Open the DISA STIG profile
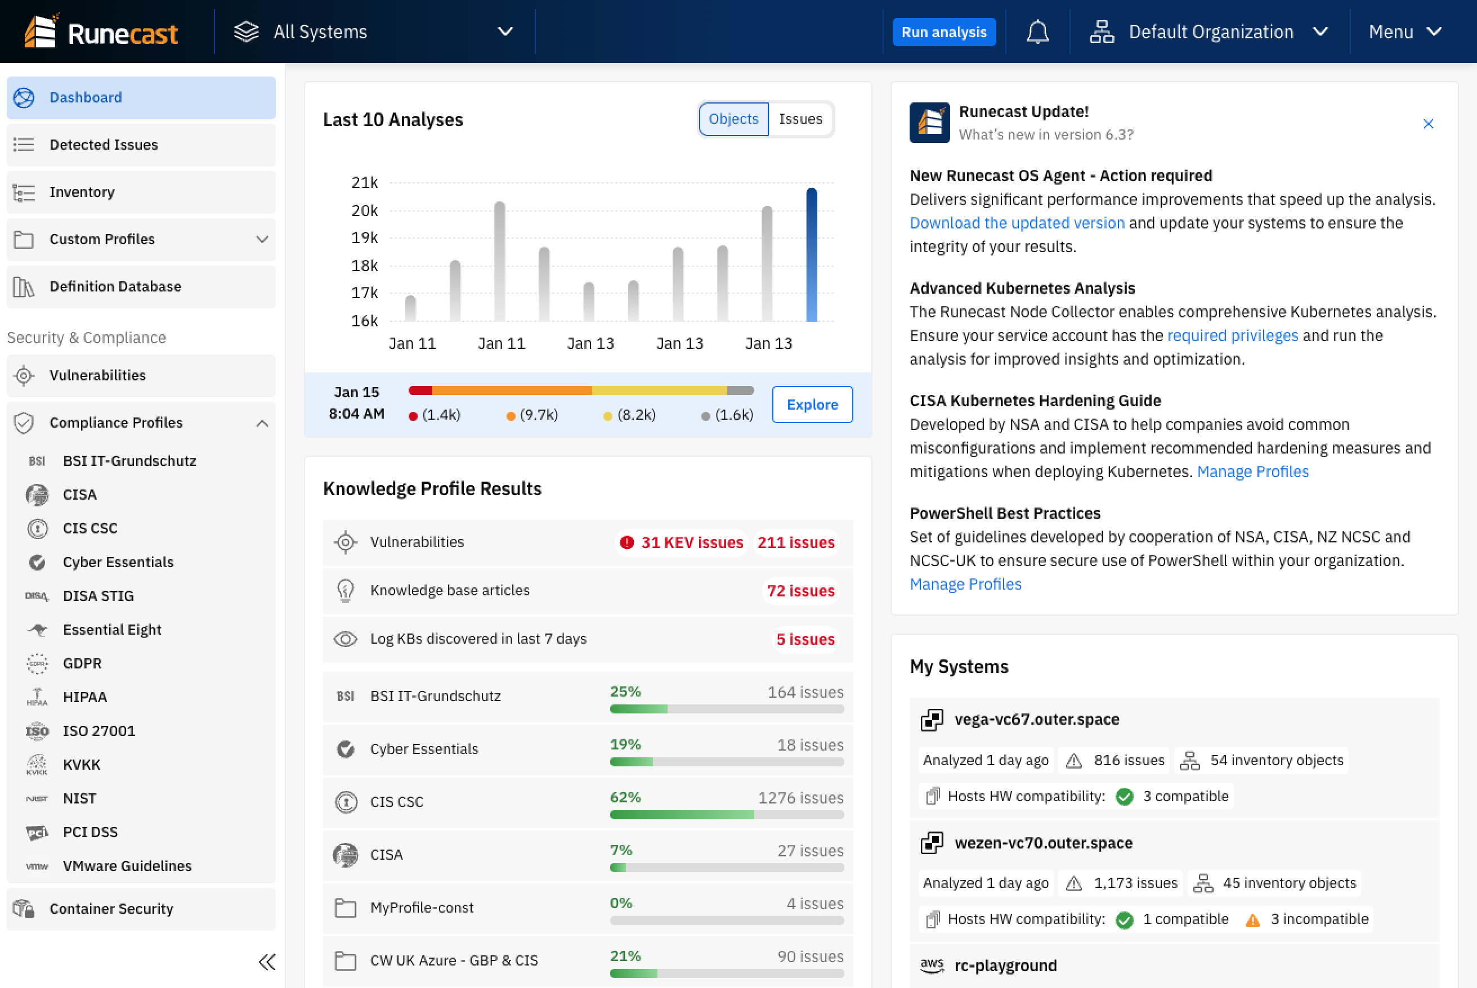1477x988 pixels. tap(99, 595)
